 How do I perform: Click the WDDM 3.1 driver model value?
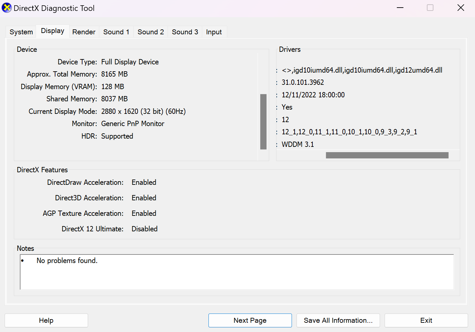click(298, 144)
